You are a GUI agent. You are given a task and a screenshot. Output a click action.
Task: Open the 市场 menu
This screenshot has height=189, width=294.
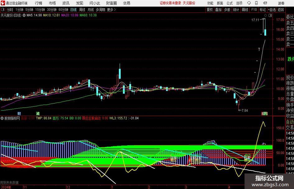point(52,3)
